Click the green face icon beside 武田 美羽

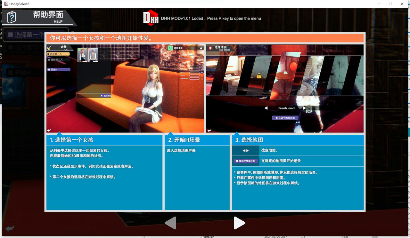pyautogui.click(x=170, y=48)
